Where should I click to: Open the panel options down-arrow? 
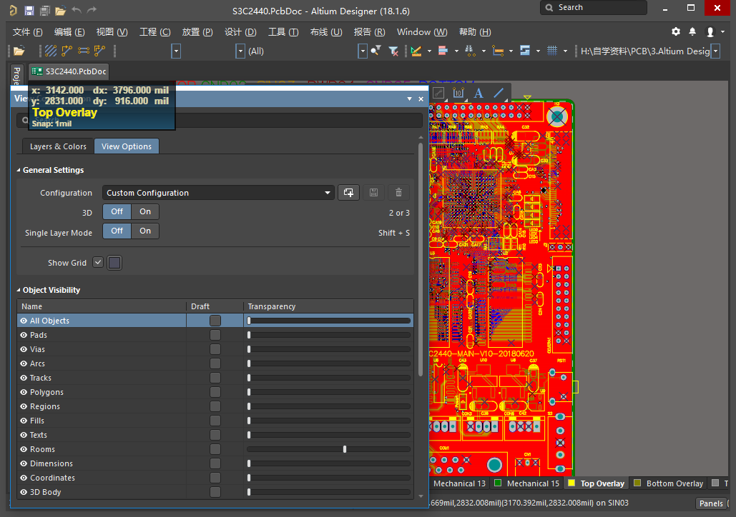pyautogui.click(x=409, y=99)
